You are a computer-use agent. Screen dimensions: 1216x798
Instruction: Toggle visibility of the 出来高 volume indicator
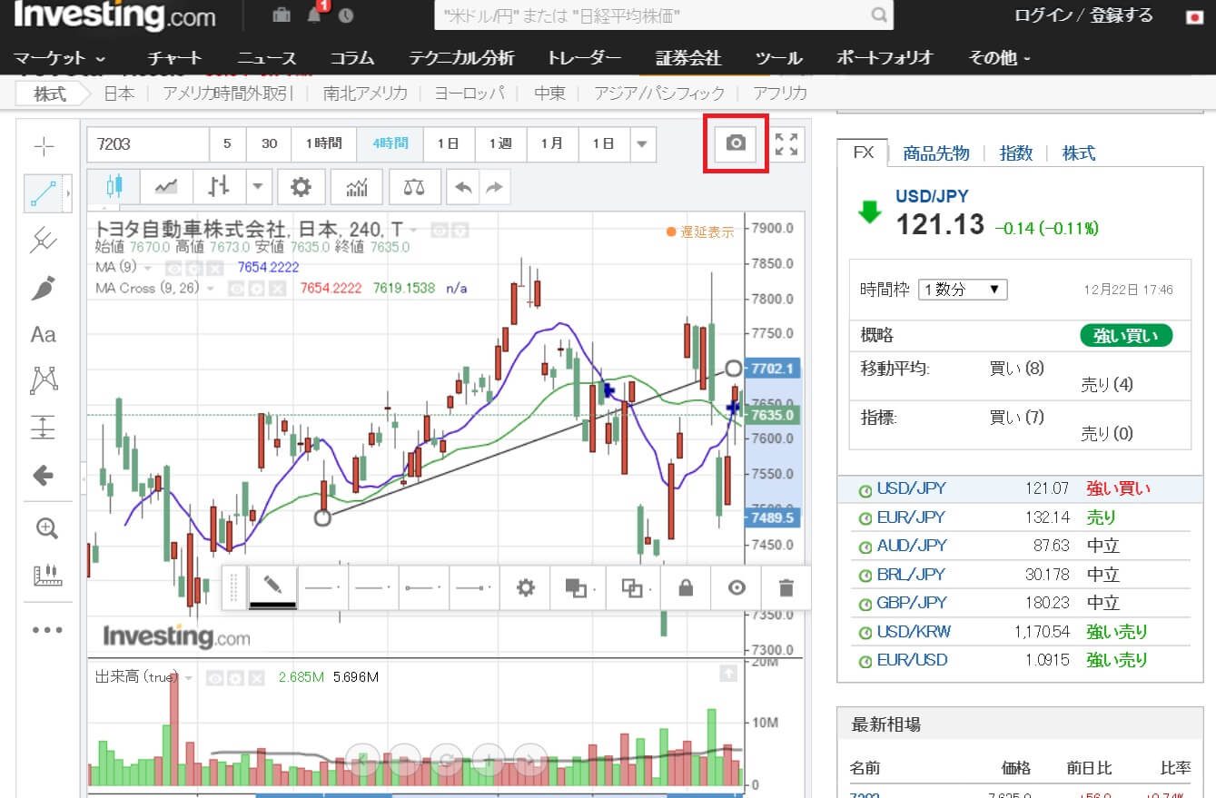point(213,677)
